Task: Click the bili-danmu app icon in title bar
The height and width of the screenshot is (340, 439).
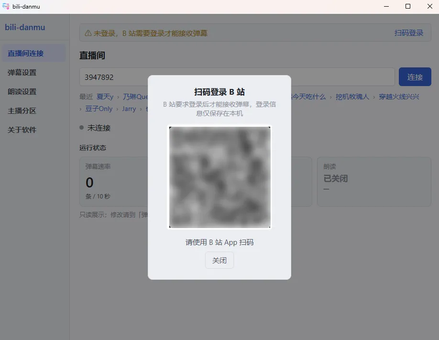Action: click(x=6, y=6)
